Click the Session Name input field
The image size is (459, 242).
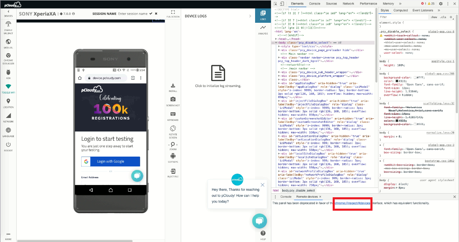(x=133, y=14)
